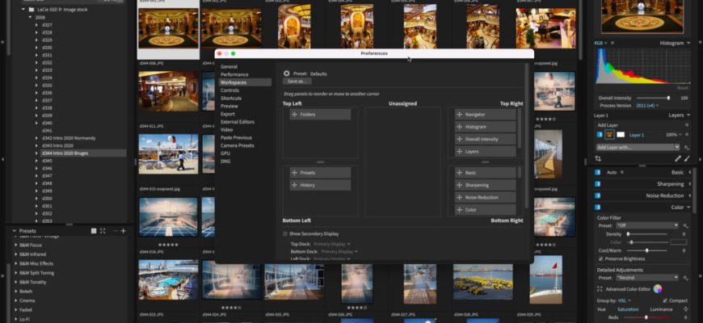
Task: Open the Detailed Adjustments Preset dropdown
Action: pyautogui.click(x=647, y=278)
